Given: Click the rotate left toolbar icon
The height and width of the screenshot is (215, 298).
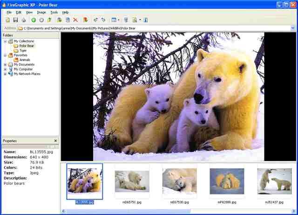Looking at the screenshot, I should coord(95,20).
